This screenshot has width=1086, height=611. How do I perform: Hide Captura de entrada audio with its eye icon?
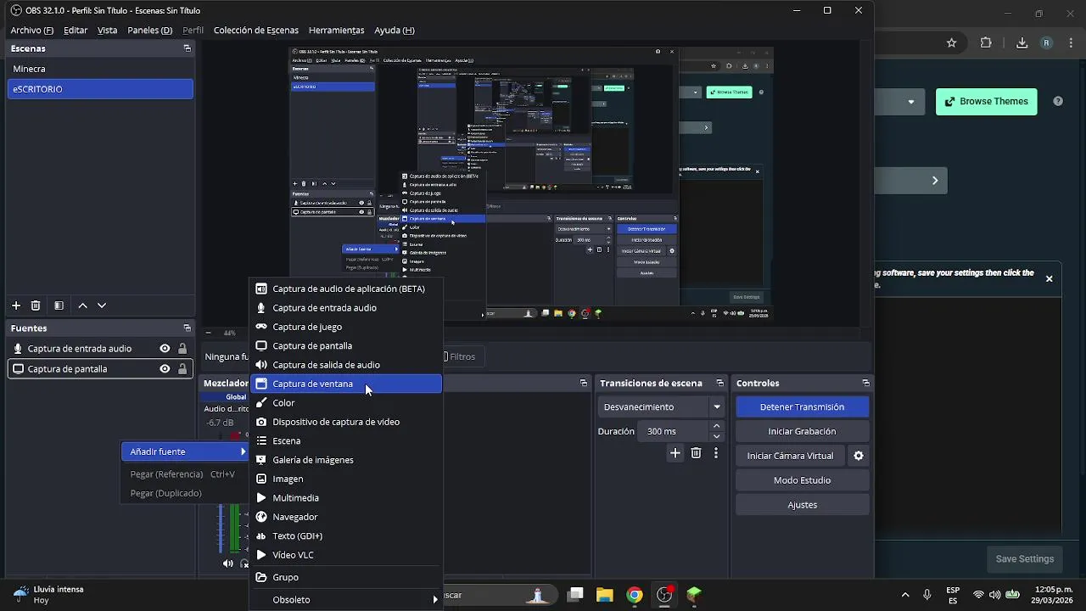(165, 349)
